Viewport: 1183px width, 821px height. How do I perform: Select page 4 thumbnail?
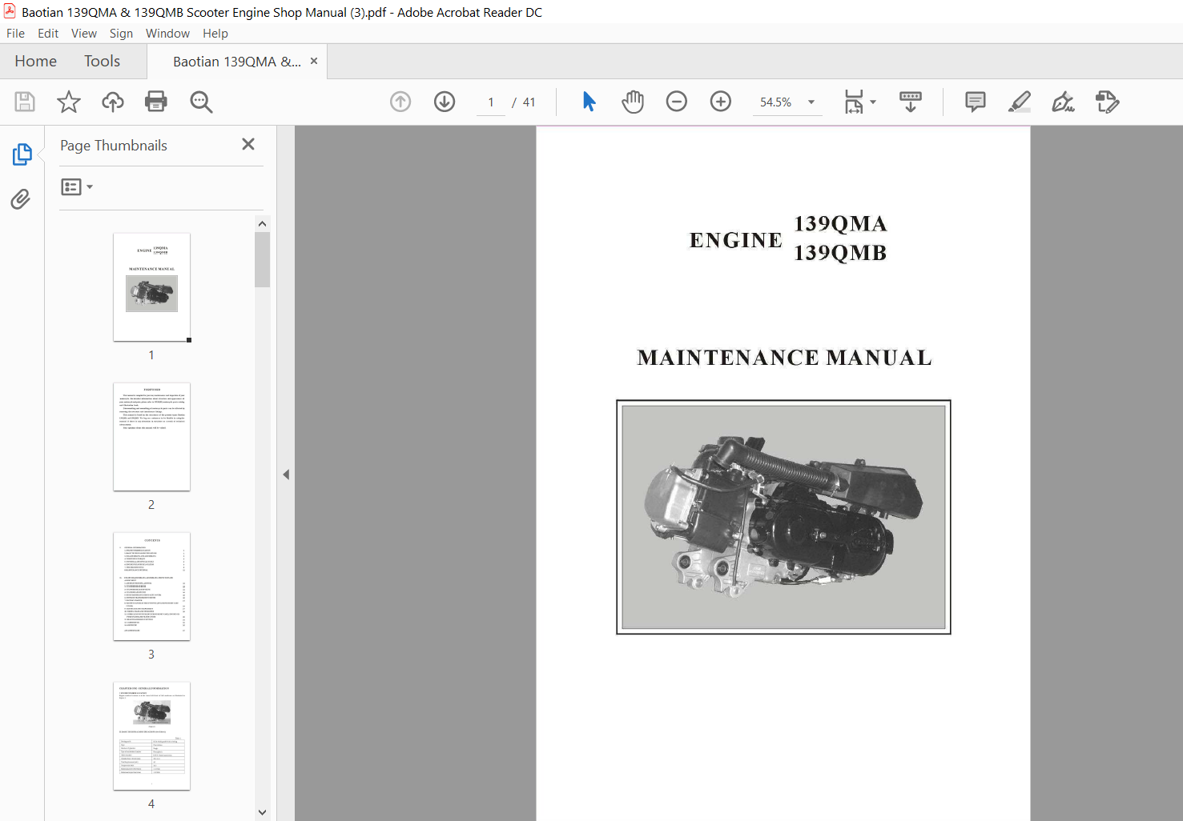151,736
